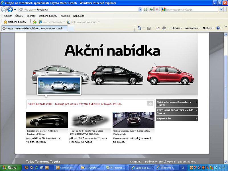Screen dimensions: 228x171
Task: Click the red Yaris in banner
Action: (170, 75)
